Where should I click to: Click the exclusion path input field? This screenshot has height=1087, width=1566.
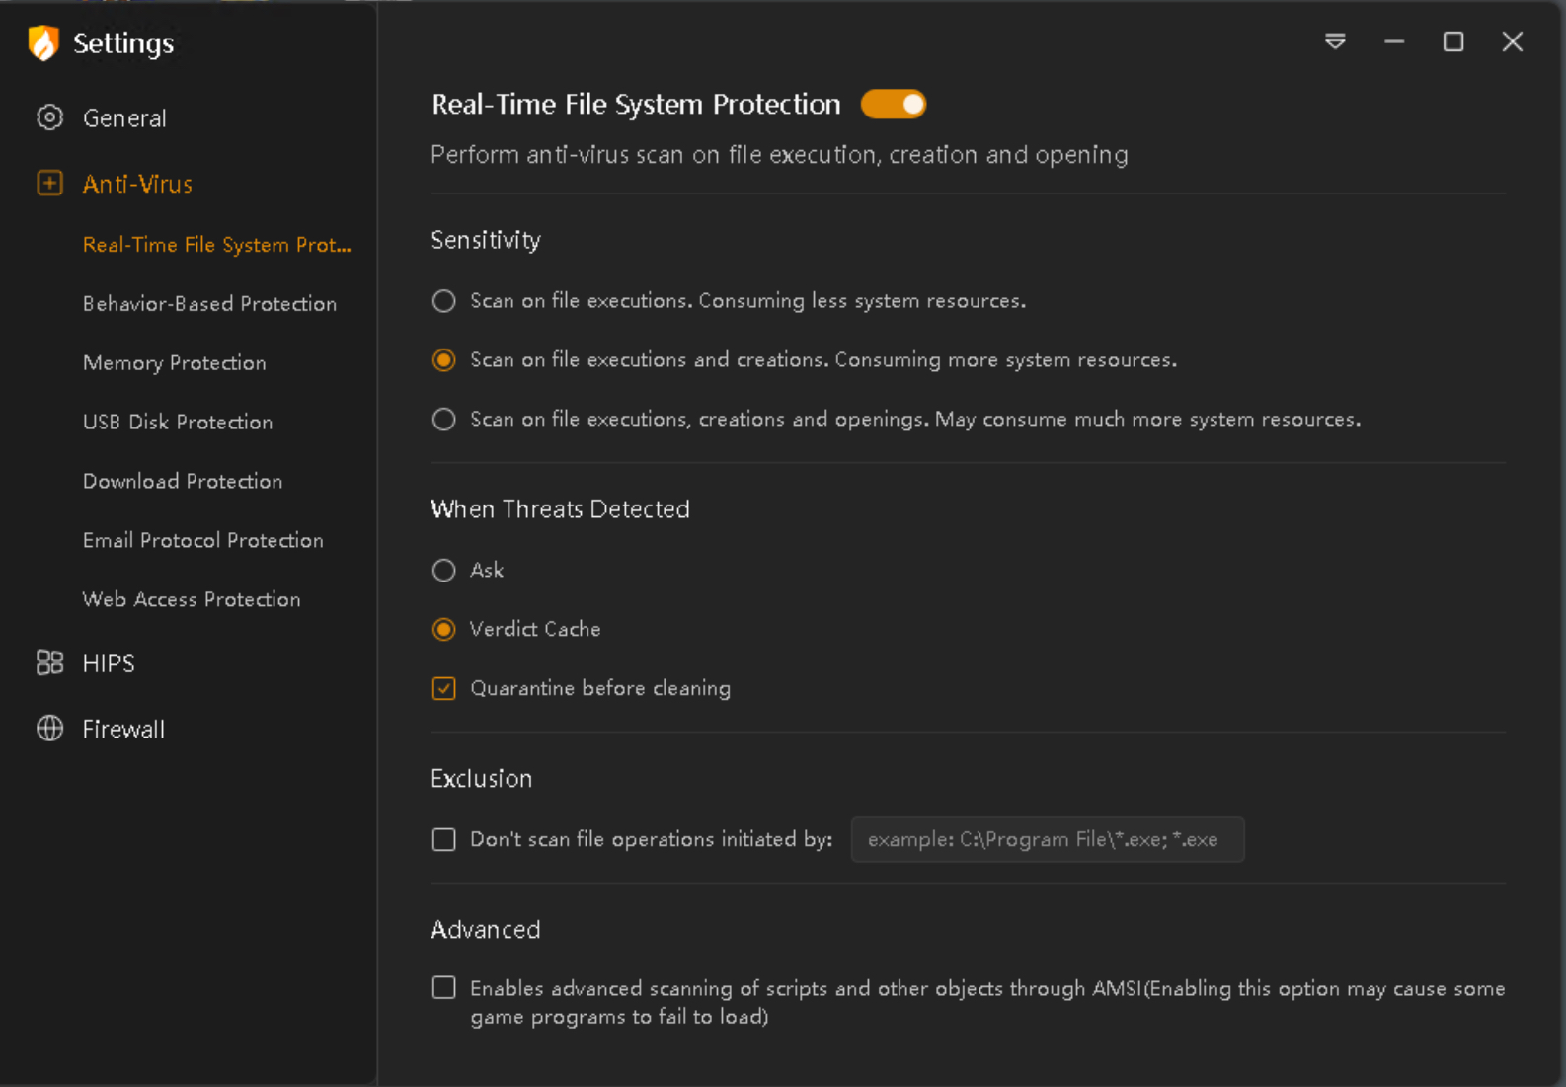tap(1047, 839)
